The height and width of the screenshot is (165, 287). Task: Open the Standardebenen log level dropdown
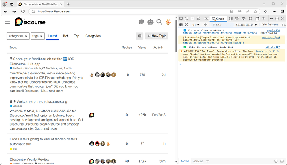pos(246,25)
